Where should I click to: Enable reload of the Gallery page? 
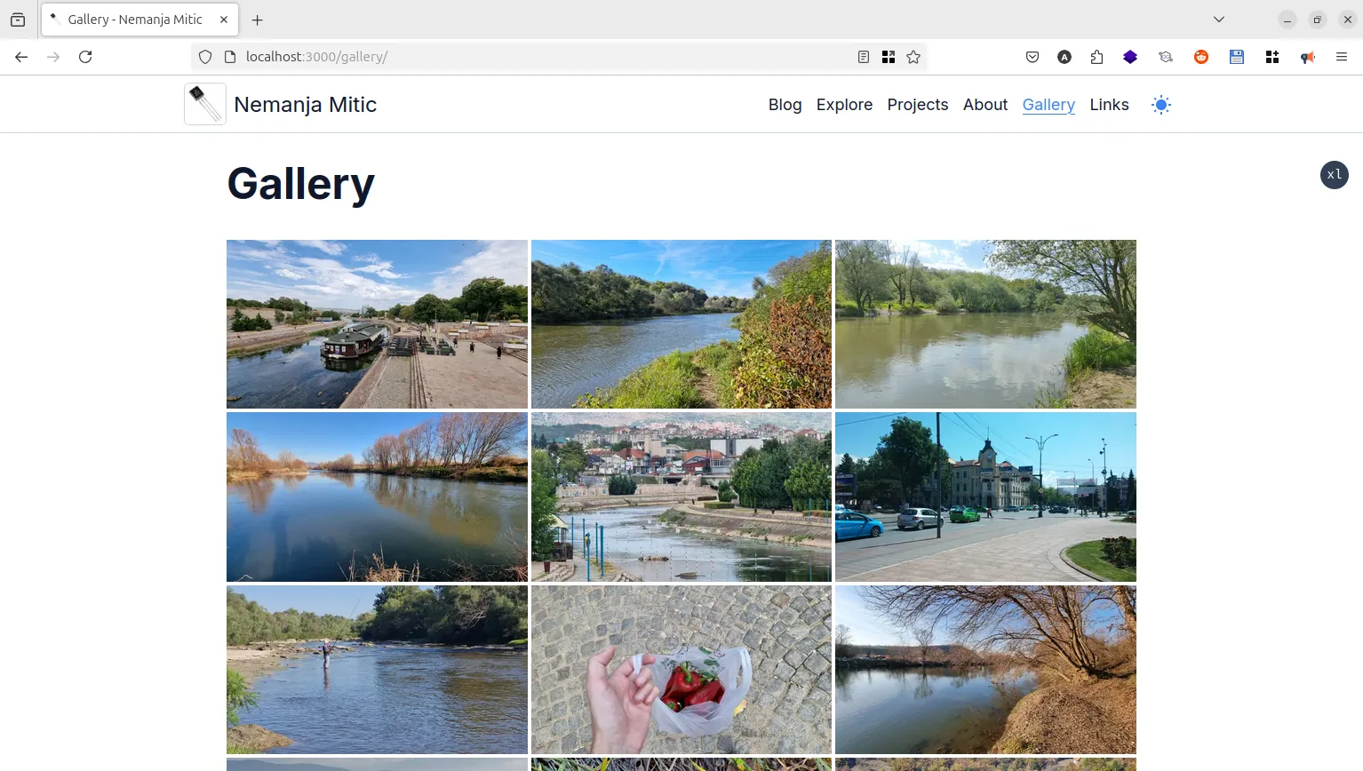coord(85,56)
